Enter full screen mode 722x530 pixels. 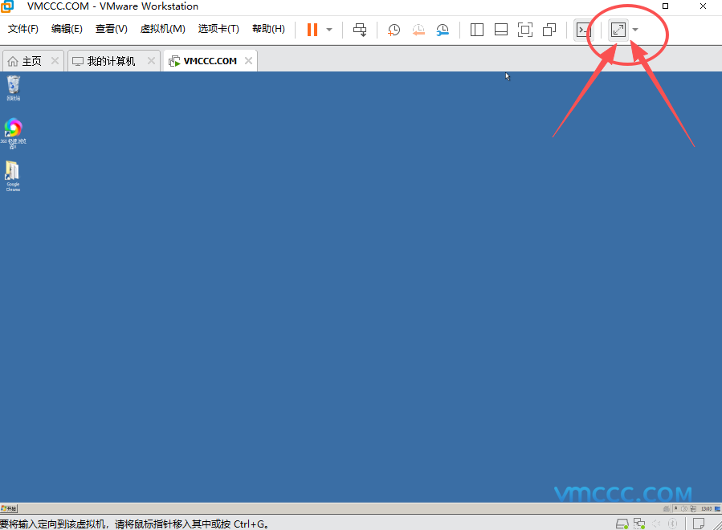click(617, 29)
